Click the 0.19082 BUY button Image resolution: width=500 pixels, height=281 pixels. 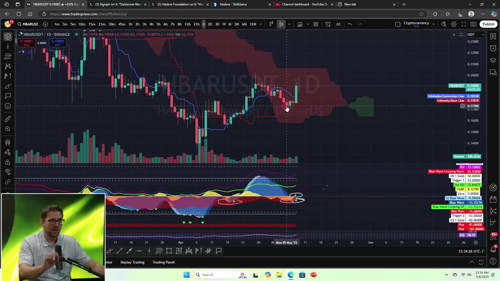pyautogui.click(x=57, y=43)
